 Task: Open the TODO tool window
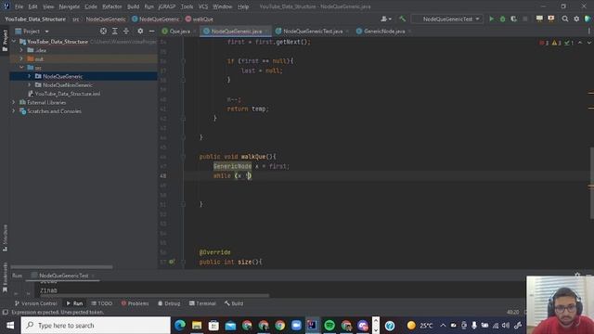(x=102, y=303)
